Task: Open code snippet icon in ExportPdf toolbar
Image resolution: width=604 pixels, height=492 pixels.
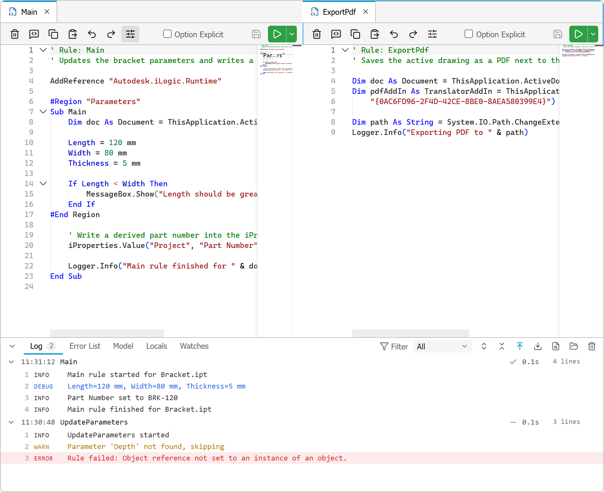Action: coord(336,34)
